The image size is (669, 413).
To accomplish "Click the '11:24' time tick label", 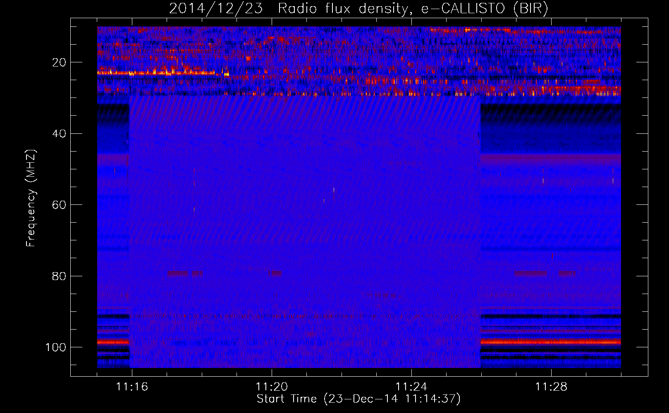I will click(x=411, y=387).
